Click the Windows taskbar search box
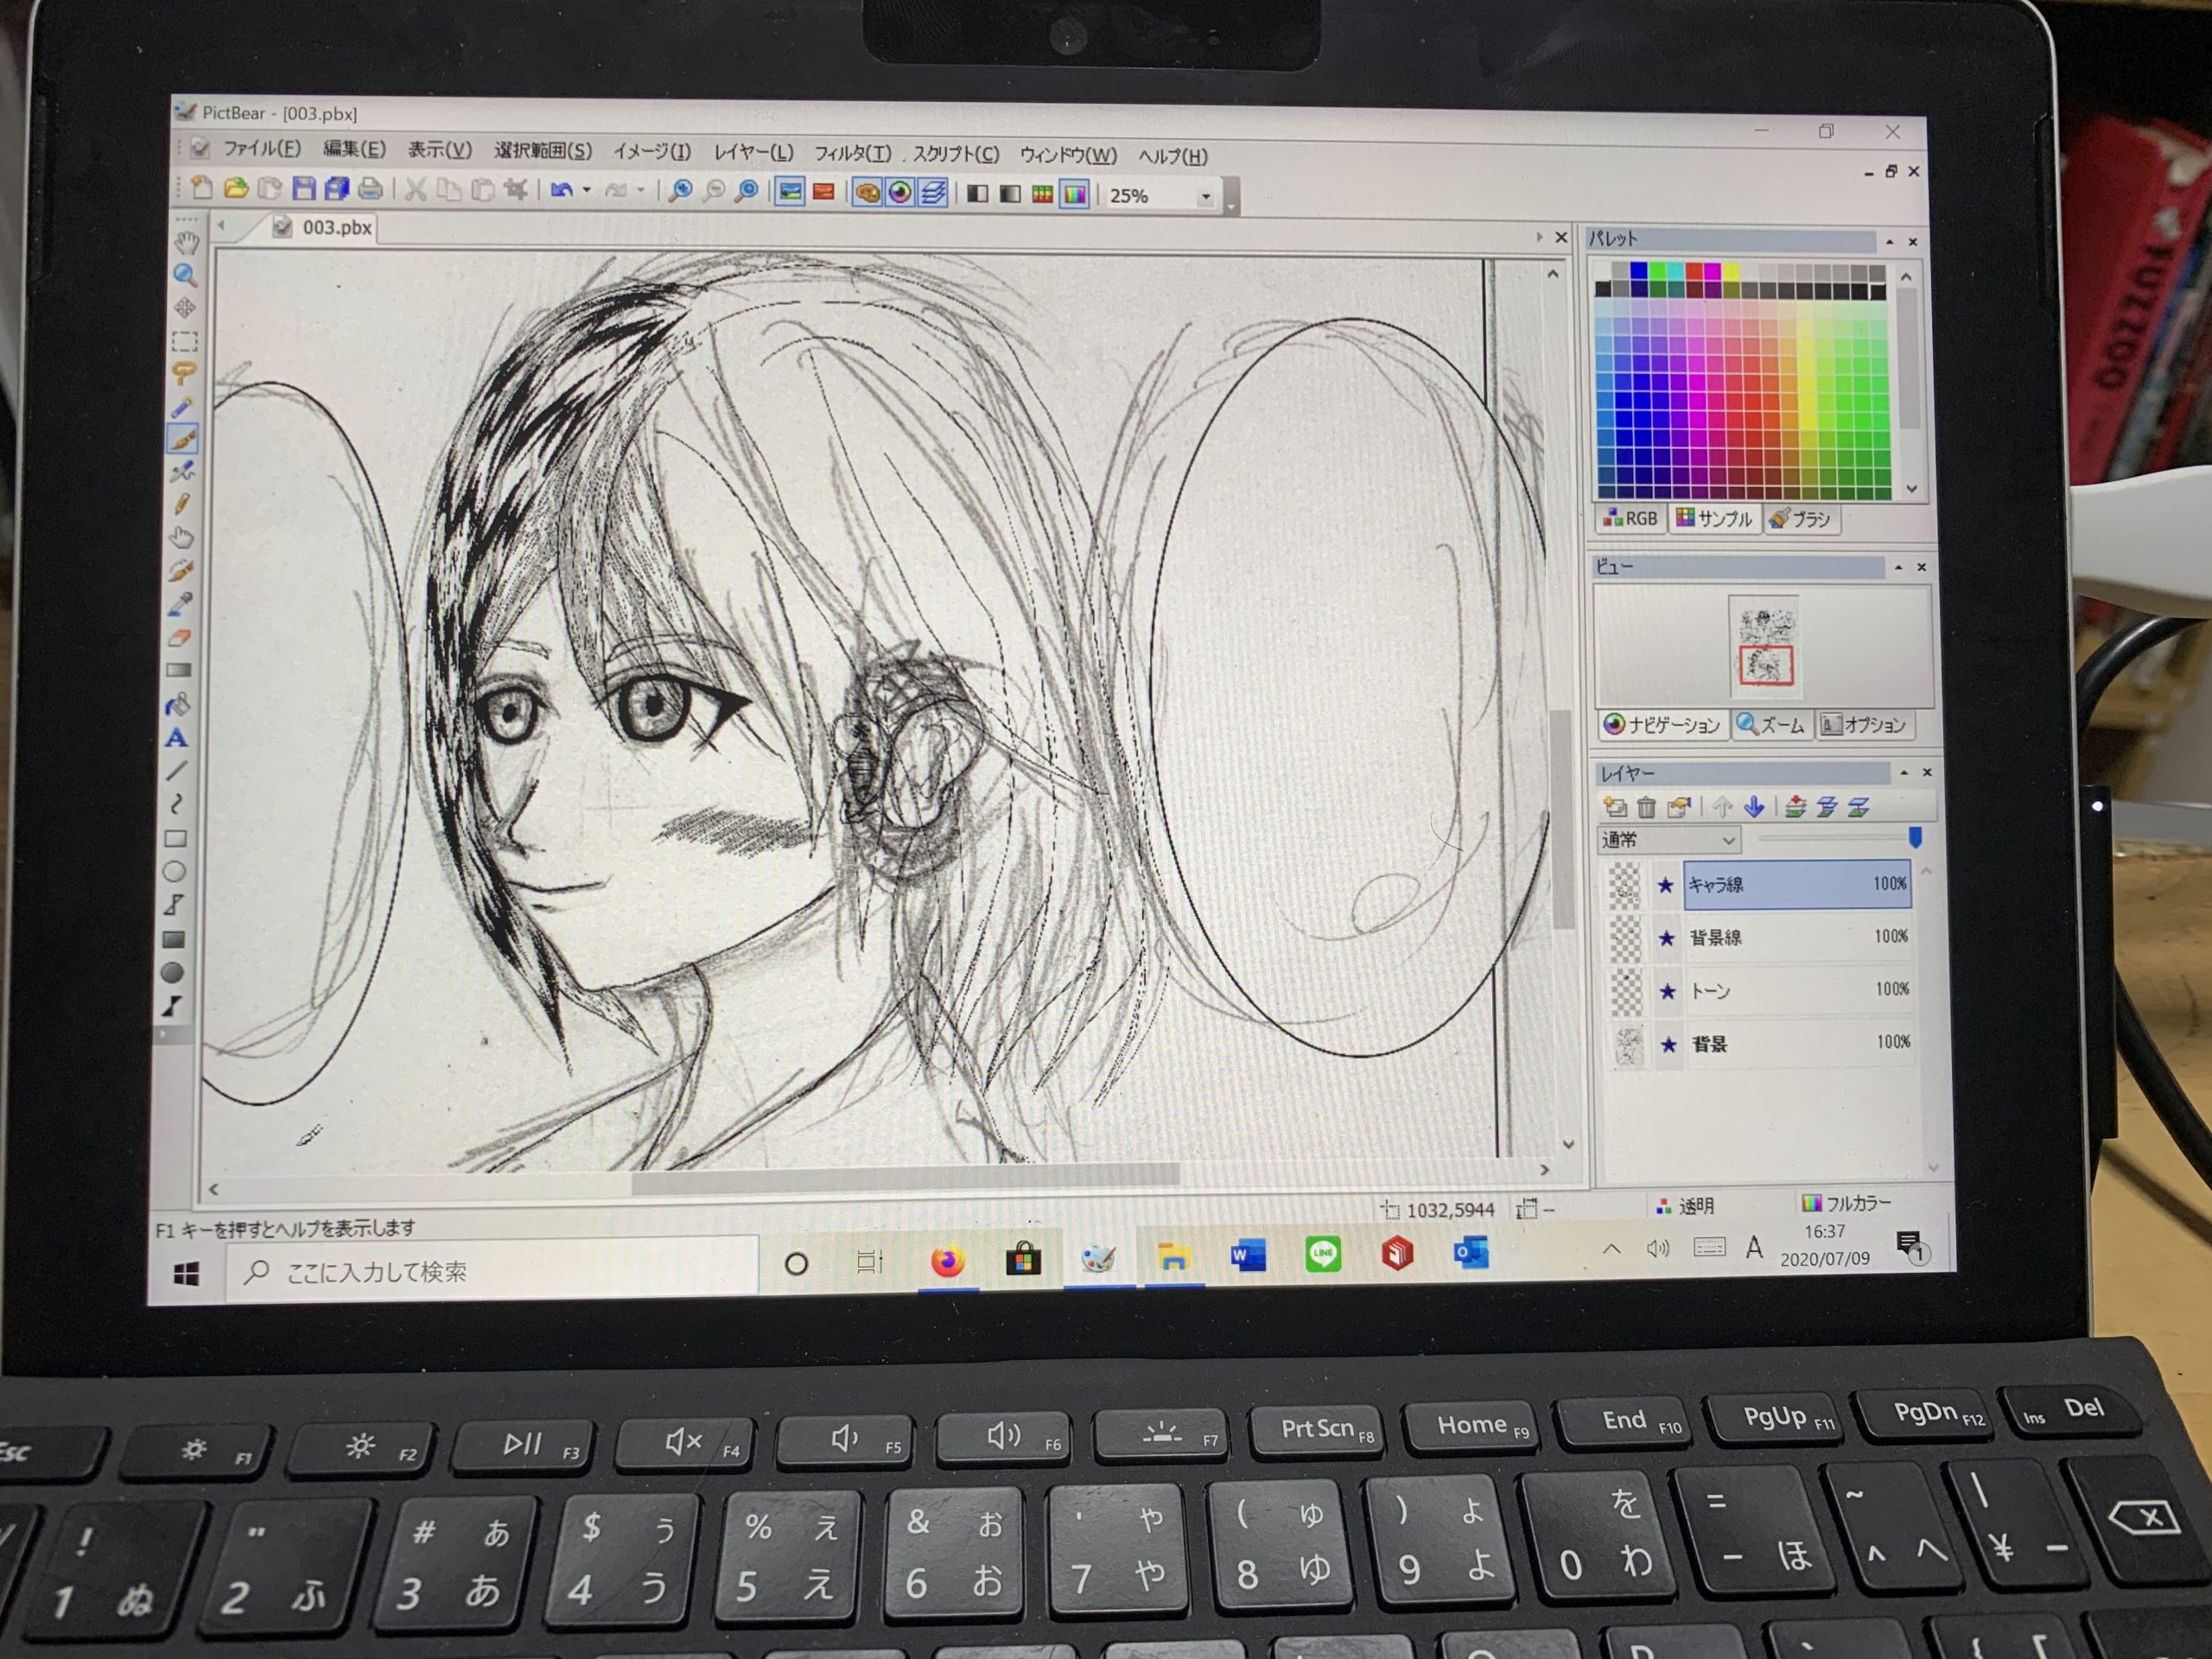The height and width of the screenshot is (1659, 2212). (x=492, y=1271)
